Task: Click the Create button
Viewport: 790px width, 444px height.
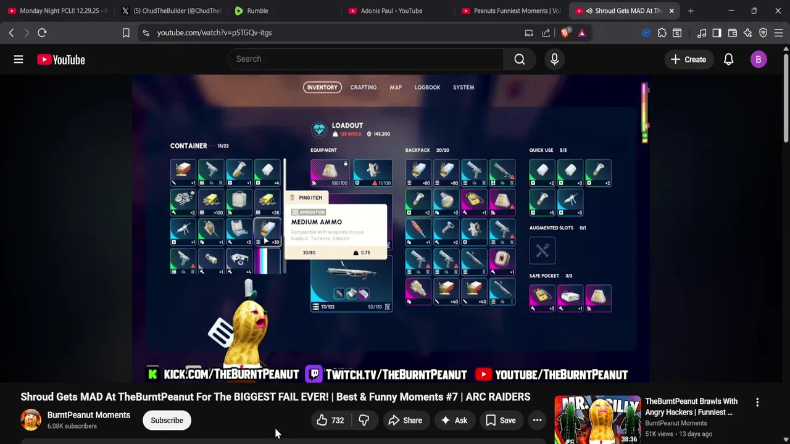Action: [x=688, y=60]
